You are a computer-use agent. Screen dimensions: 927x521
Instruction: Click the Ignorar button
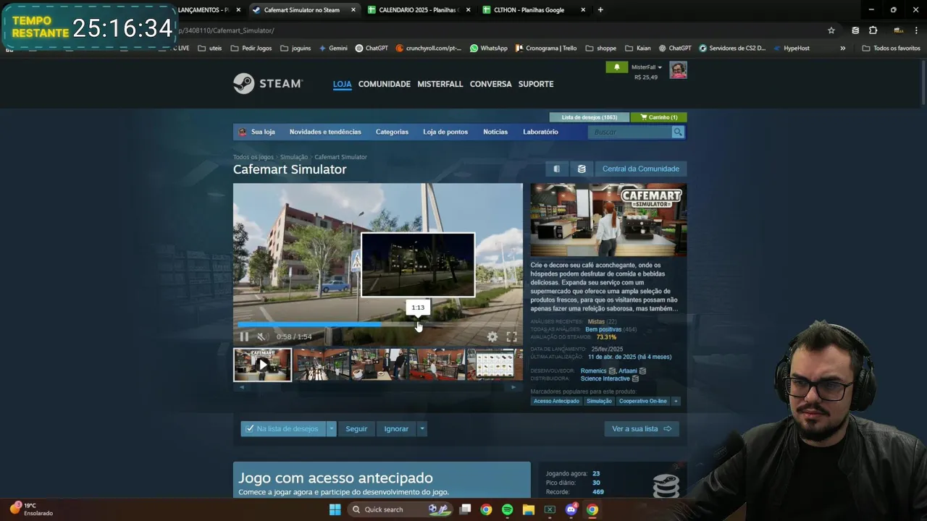[x=396, y=428]
